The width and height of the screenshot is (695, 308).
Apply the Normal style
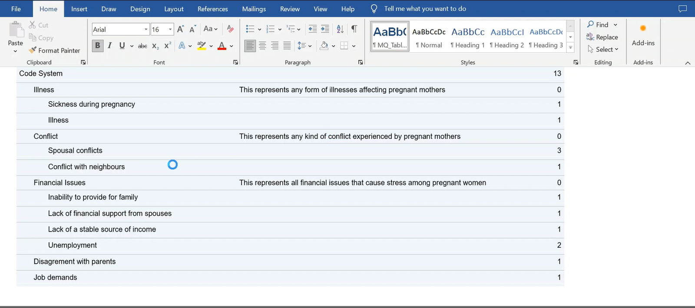[x=429, y=37]
